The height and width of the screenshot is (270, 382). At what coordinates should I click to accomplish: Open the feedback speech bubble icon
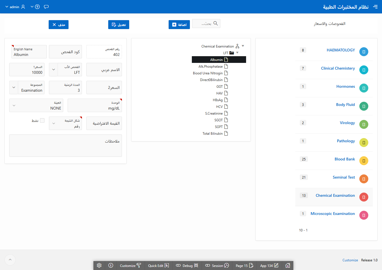pos(46,7)
